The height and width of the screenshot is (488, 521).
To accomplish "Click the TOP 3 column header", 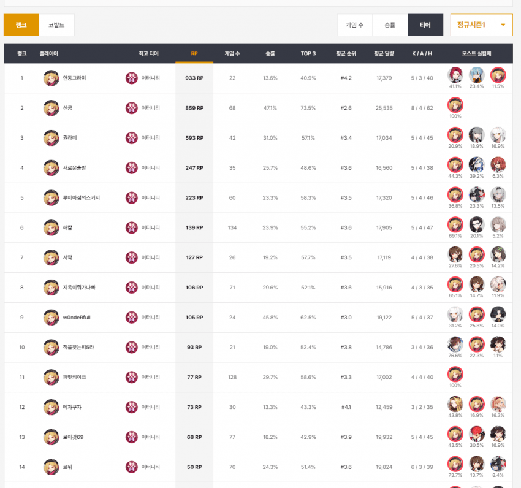I will (308, 53).
